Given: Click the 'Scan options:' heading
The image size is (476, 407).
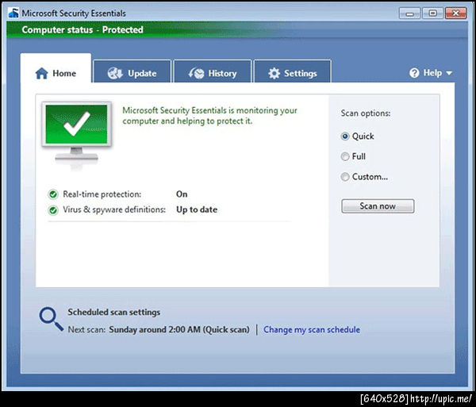Looking at the screenshot, I should click(366, 113).
